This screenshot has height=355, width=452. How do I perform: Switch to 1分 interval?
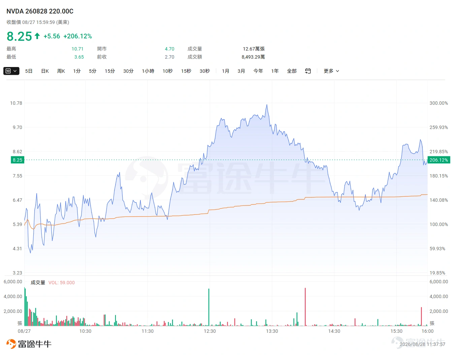tap(77, 71)
